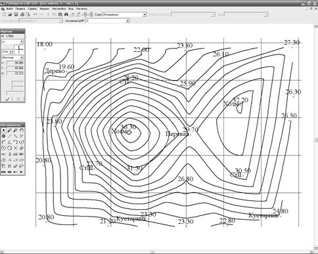The image size is (318, 254).
Task: Click the elevation label 36.30 at Холм
Action: coord(129,127)
